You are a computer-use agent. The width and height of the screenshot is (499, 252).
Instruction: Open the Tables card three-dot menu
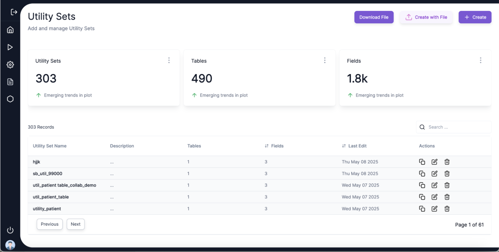325,60
